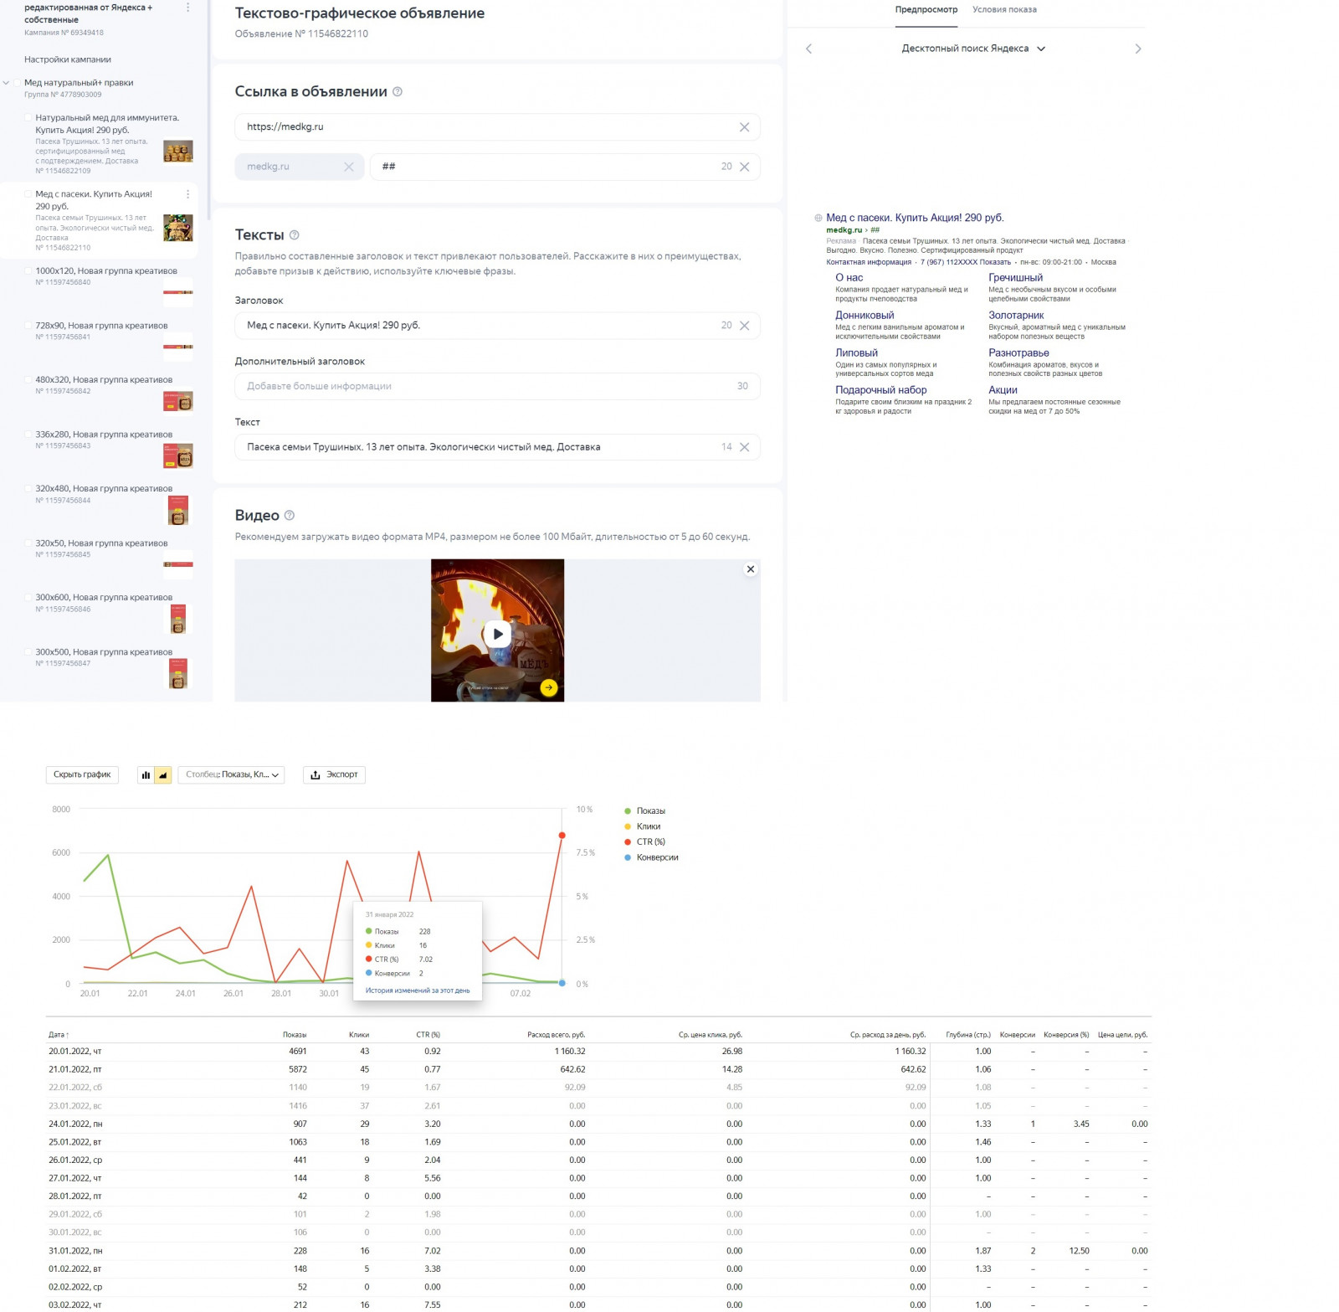Click yellow arrow button on video
Screen dimensions: 1339x1312
549,687
